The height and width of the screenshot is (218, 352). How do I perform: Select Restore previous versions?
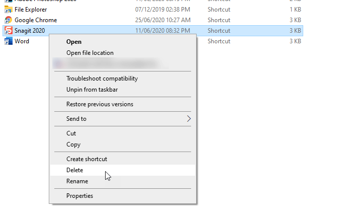[100, 104]
